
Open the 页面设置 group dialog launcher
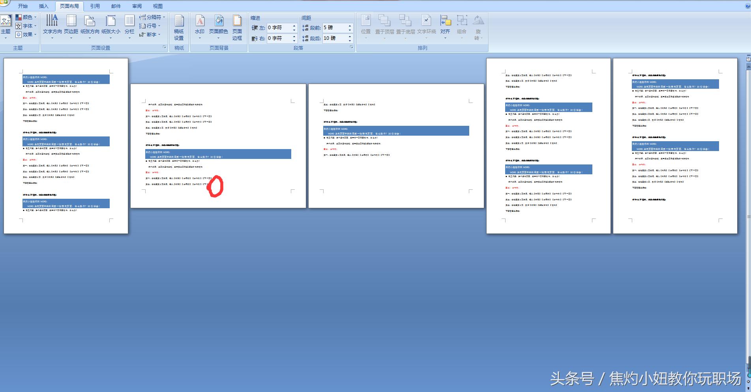[165, 48]
